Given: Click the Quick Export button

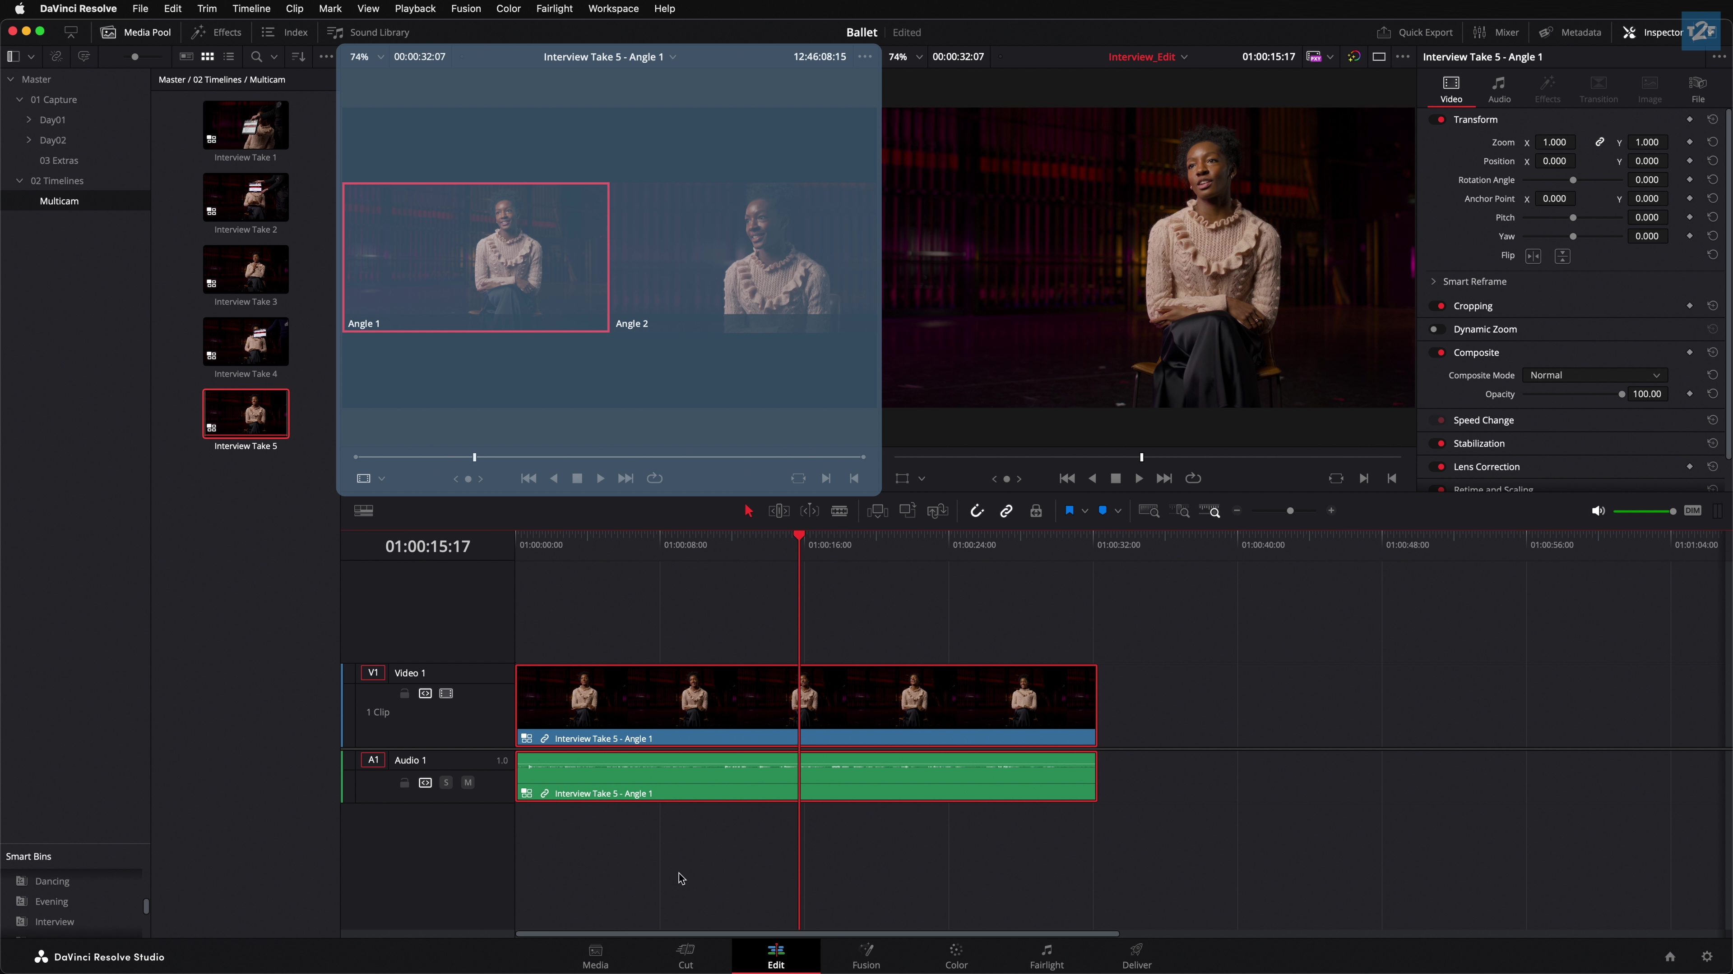Looking at the screenshot, I should (x=1414, y=32).
